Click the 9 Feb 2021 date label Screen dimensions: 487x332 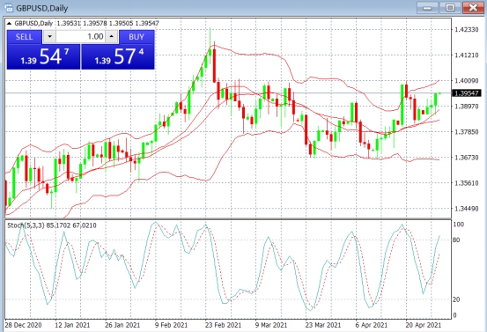point(171,325)
